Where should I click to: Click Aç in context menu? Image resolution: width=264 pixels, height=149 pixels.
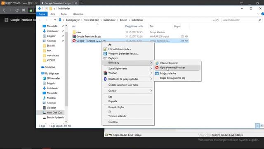128,45
